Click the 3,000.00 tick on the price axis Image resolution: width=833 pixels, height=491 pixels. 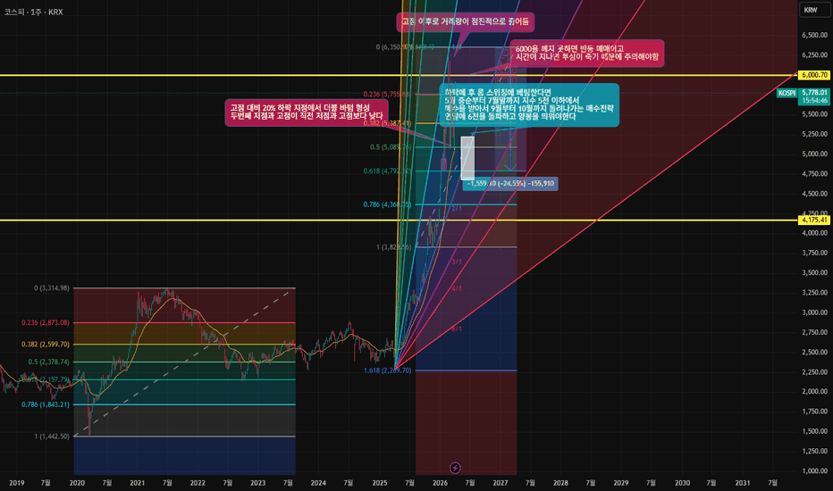point(814,312)
